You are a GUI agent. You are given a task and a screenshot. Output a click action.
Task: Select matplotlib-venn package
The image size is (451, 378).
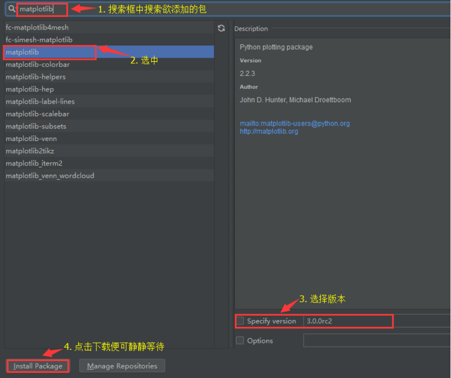pyautogui.click(x=109, y=139)
